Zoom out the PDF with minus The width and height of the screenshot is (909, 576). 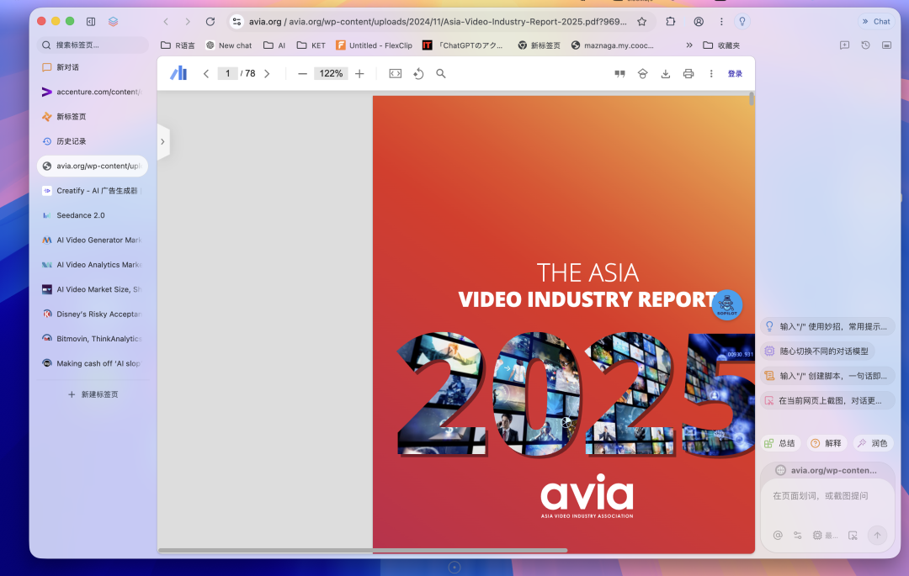tap(302, 73)
